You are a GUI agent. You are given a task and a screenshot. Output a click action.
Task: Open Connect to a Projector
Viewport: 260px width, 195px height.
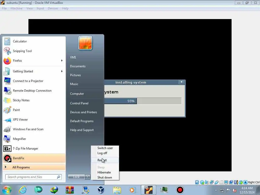click(x=34, y=81)
